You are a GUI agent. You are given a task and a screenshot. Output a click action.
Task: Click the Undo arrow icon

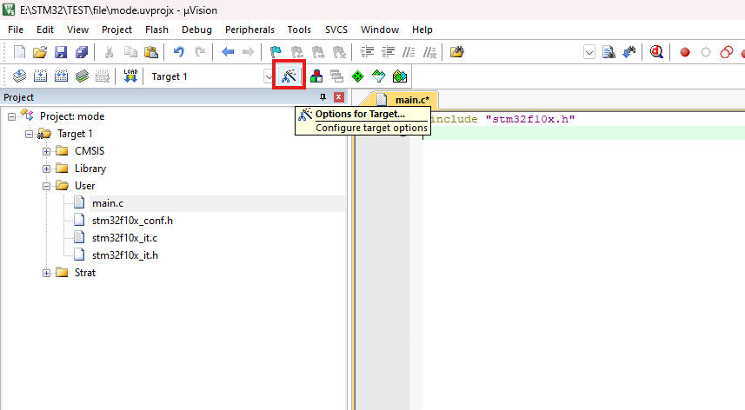[179, 52]
